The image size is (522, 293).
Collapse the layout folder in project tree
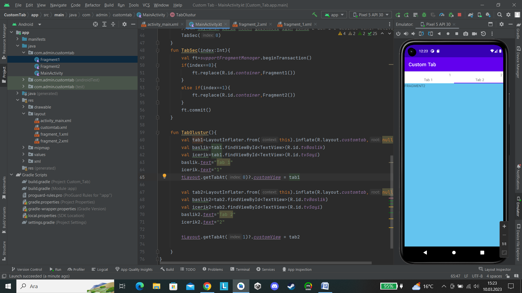point(24,114)
